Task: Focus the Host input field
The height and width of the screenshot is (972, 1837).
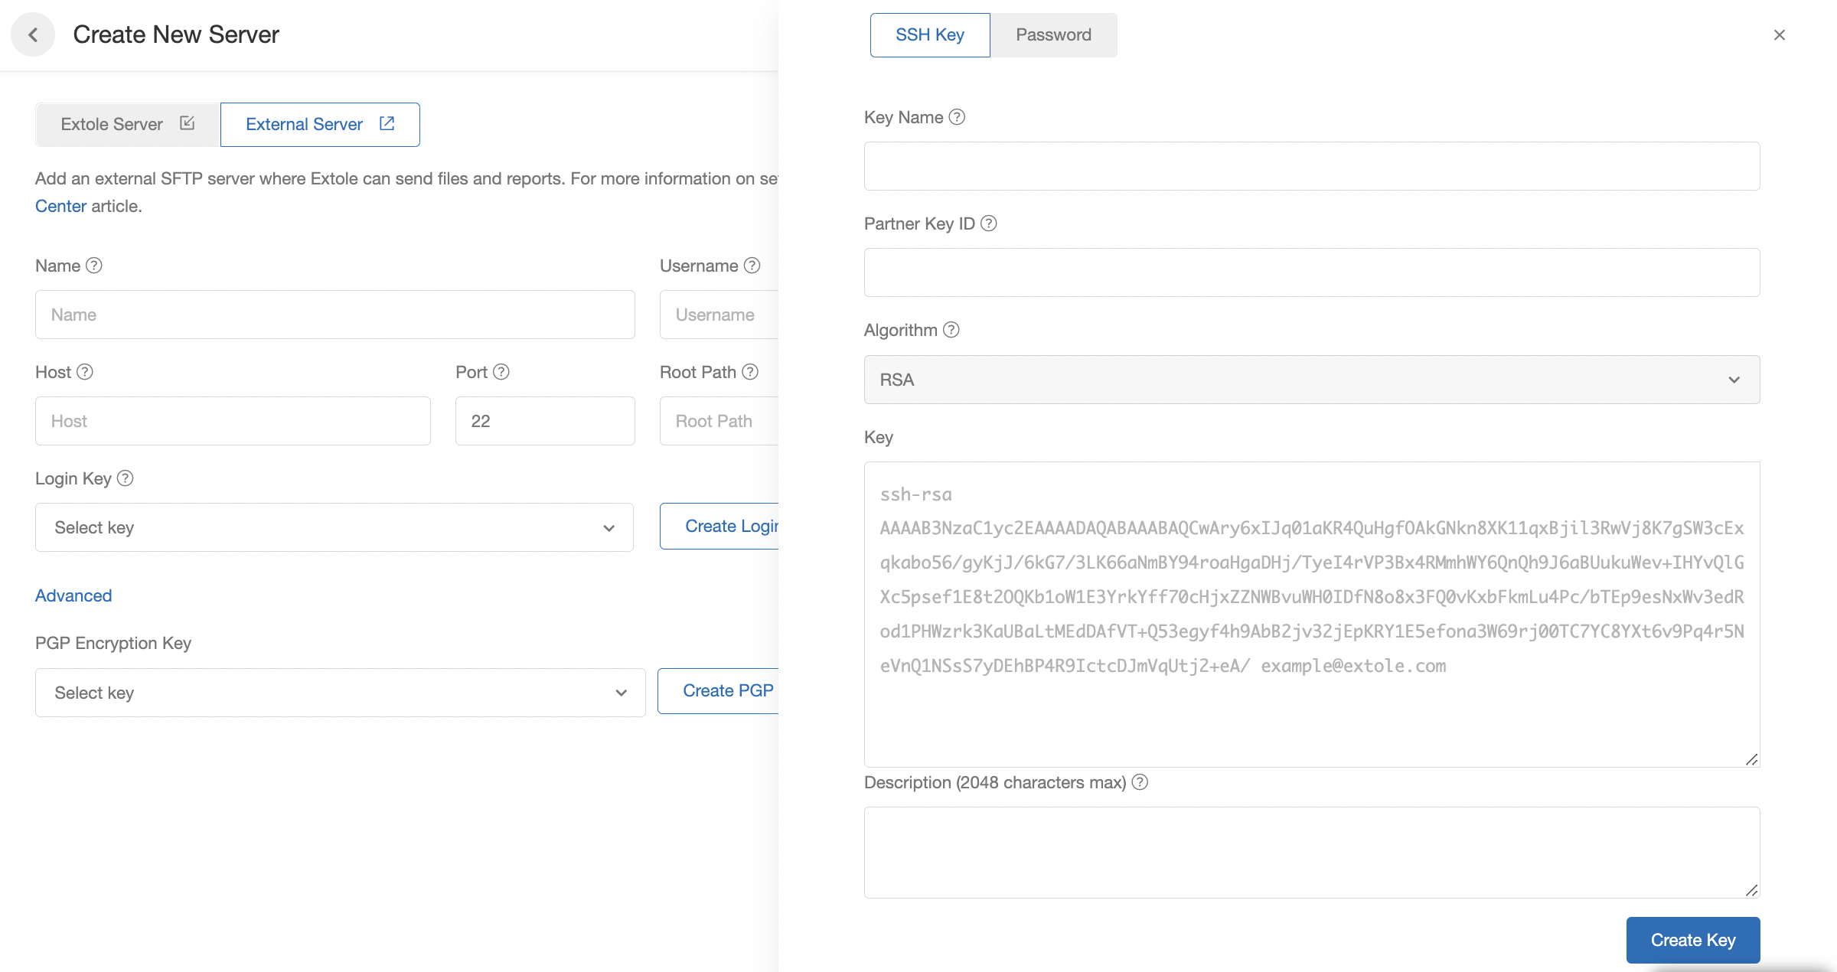Action: 233,421
